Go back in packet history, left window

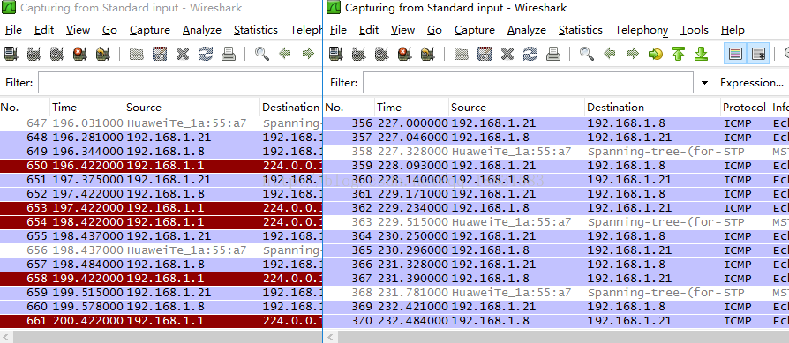click(x=285, y=53)
